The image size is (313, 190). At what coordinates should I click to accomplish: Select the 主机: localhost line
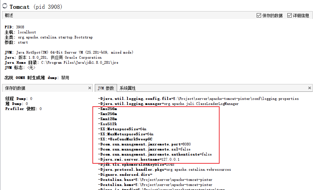pyautogui.click(x=20, y=32)
